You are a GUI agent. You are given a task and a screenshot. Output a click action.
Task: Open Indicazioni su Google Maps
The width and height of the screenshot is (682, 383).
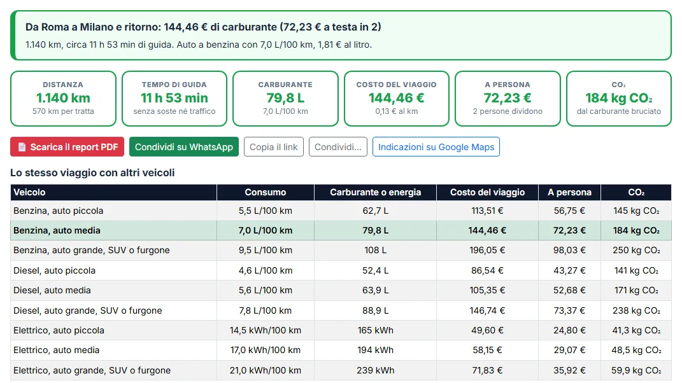[436, 147]
